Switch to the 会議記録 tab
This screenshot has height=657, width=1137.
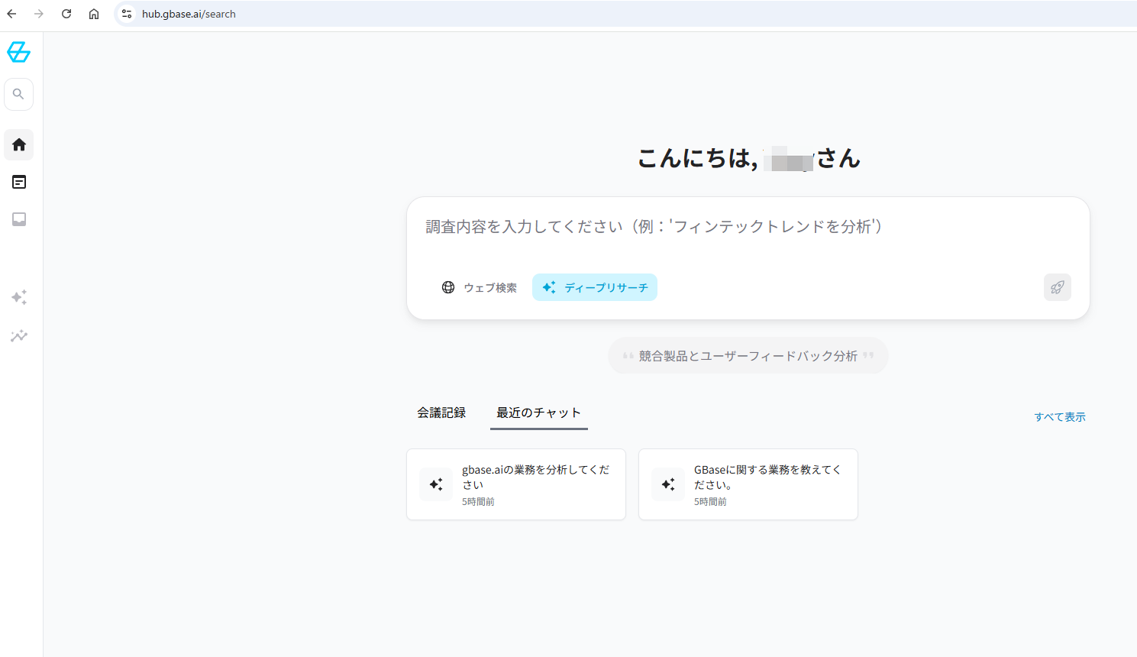click(x=441, y=412)
